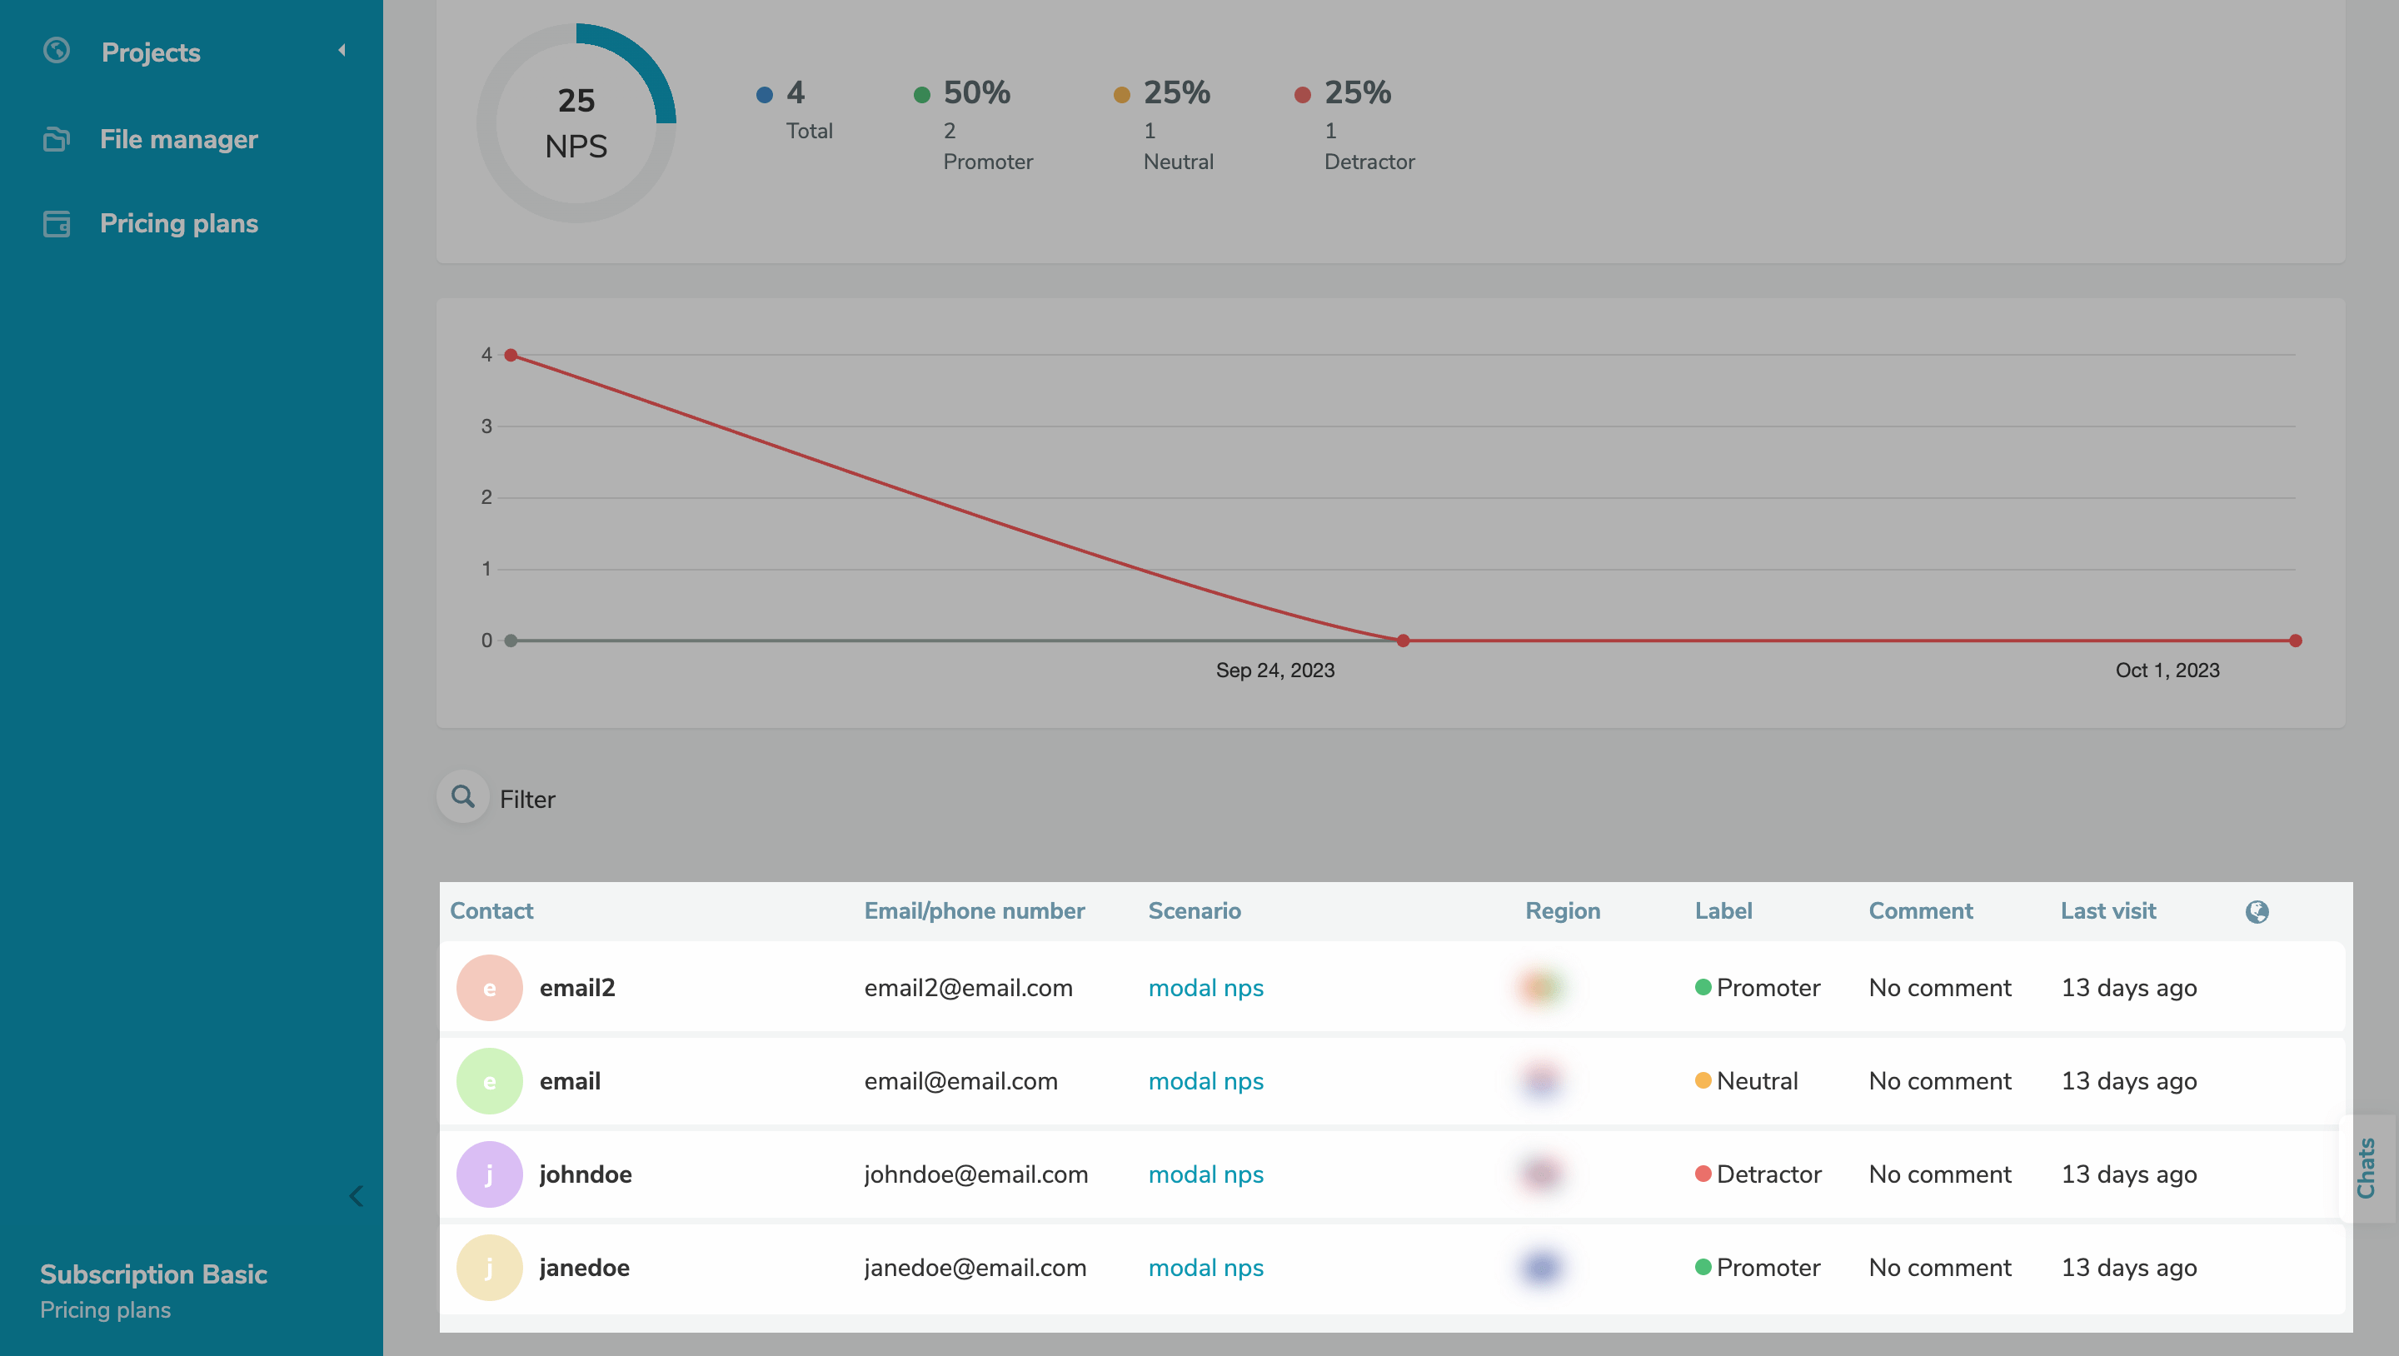Open the modal nps link for email2
Viewport: 2399px width, 1356px height.
pyautogui.click(x=1205, y=988)
